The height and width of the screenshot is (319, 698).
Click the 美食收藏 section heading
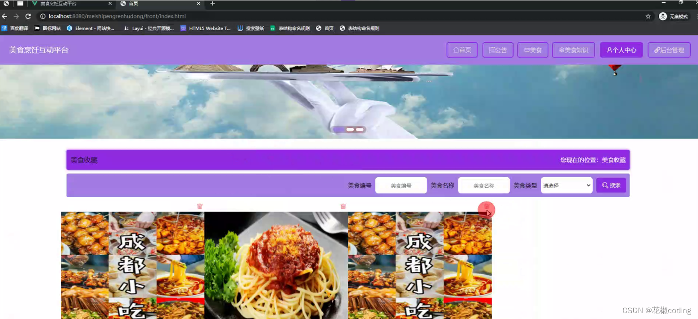coord(84,160)
